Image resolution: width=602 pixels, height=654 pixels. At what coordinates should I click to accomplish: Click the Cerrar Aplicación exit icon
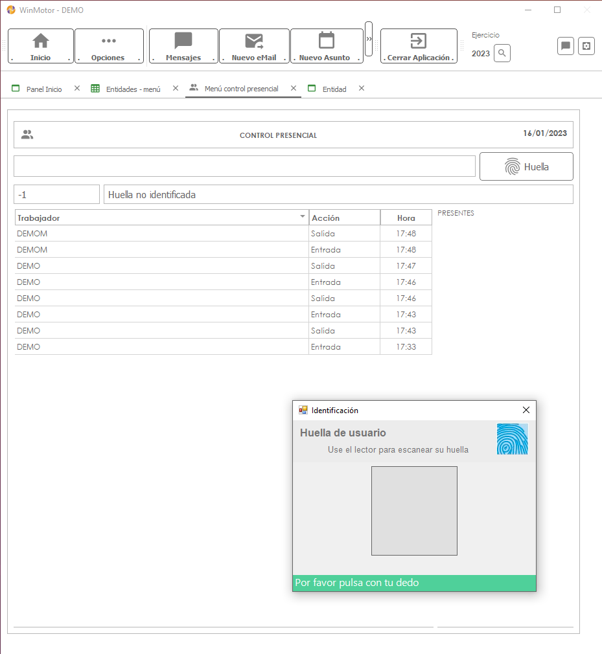pyautogui.click(x=418, y=41)
